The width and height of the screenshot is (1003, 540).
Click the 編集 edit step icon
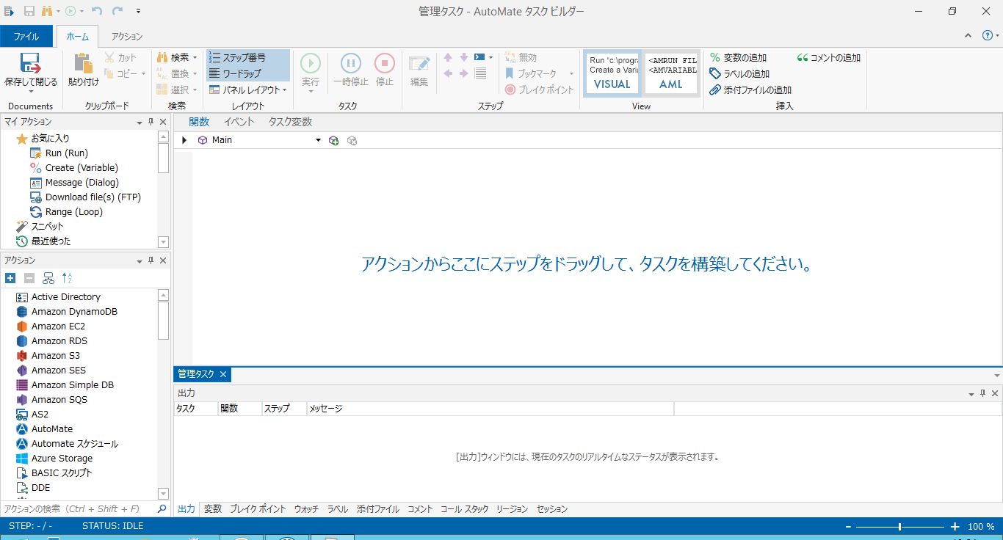click(x=419, y=64)
